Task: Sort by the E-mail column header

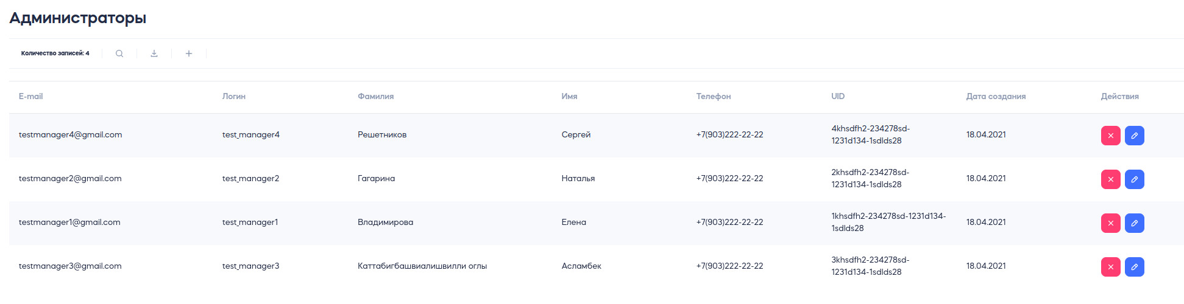Action: (30, 96)
